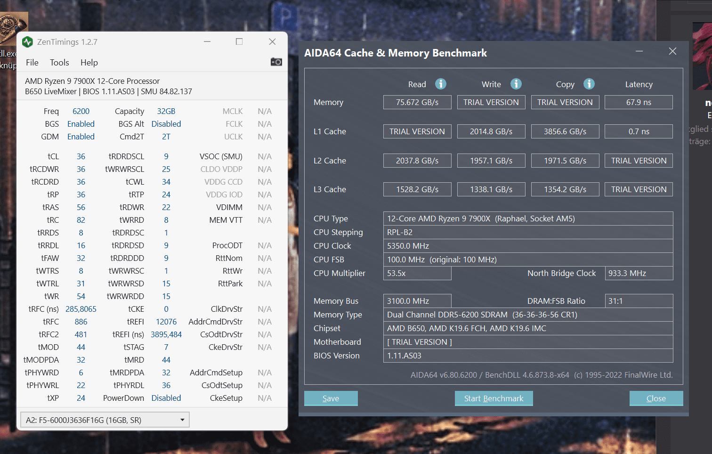
Task: Click the ZenTimings screenshot camera icon
Action: pos(276,62)
